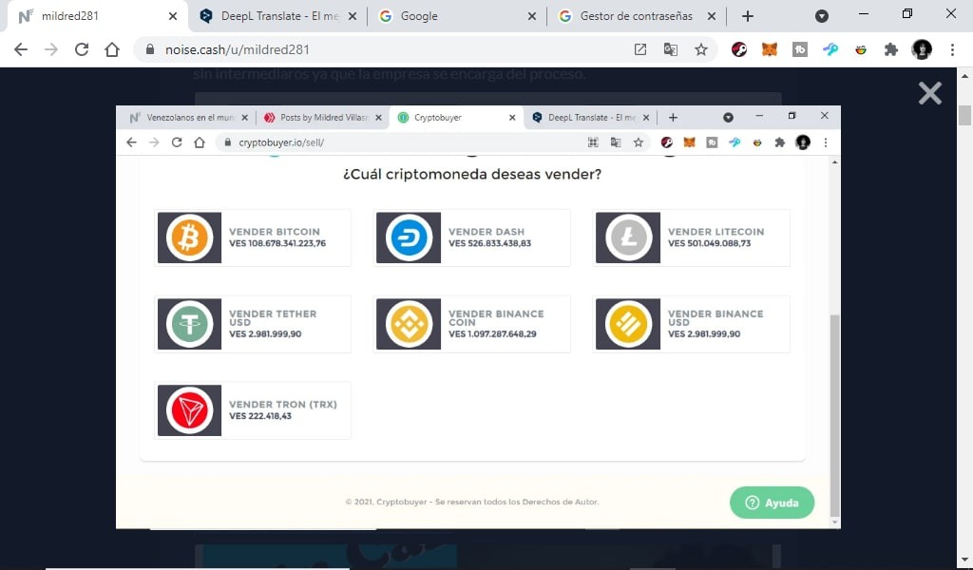
Task: Click the share page icon in address bar
Action: pos(639,49)
